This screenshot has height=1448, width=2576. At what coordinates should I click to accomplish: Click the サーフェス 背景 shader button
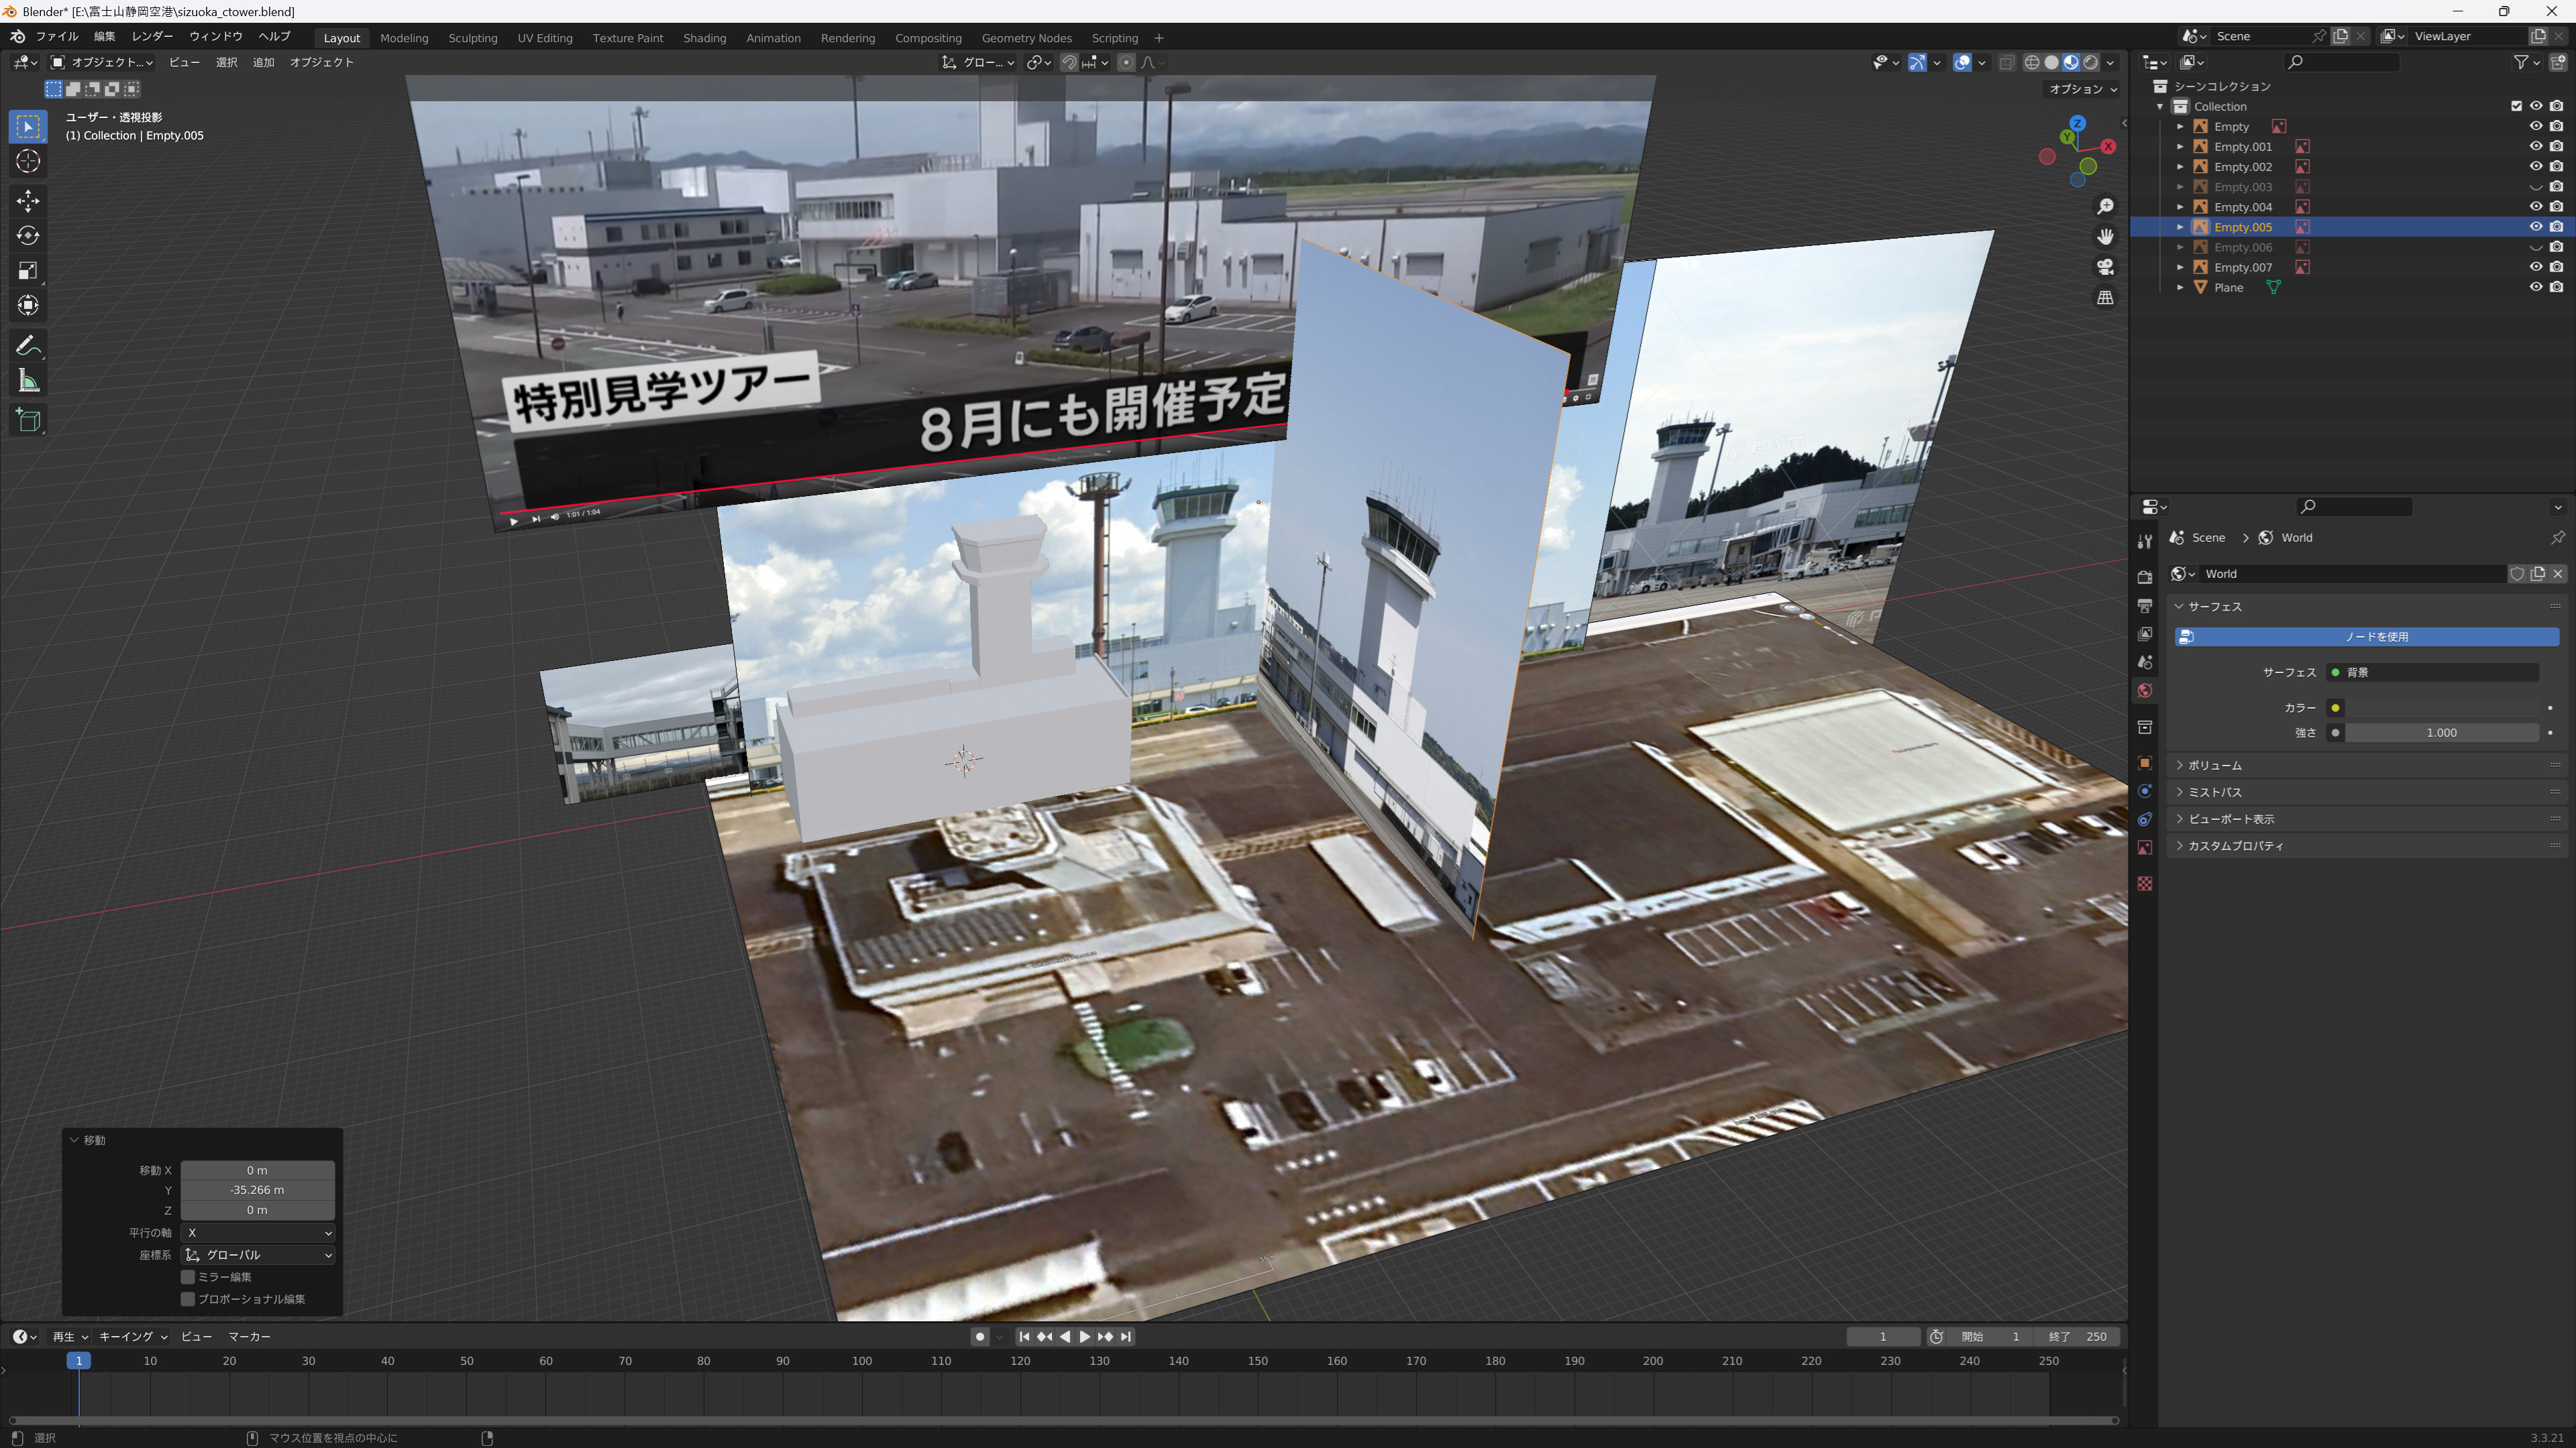pos(2433,672)
